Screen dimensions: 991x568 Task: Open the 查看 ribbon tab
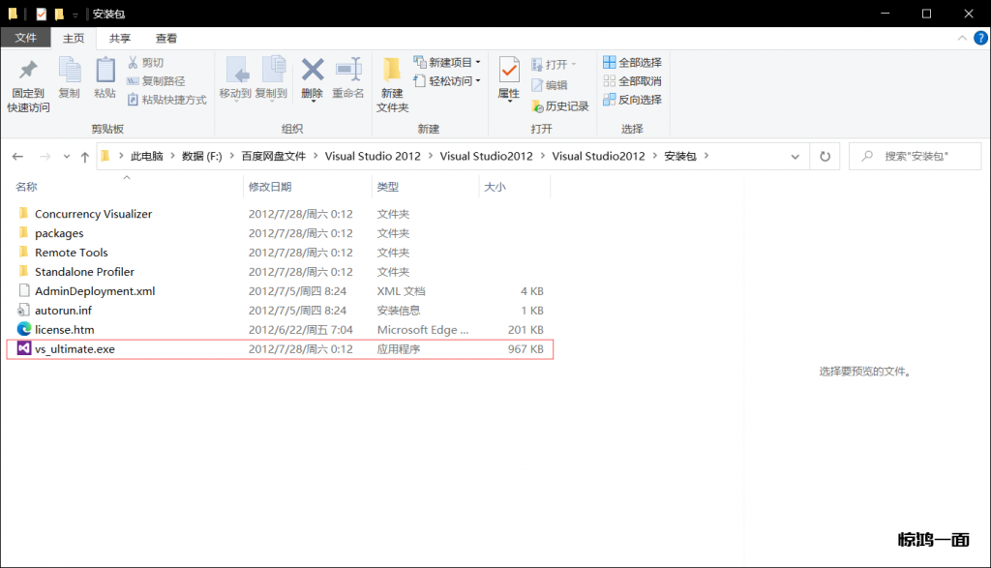[x=166, y=39]
